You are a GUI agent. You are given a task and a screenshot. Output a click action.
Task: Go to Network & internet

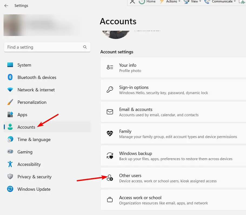[x=47, y=90]
